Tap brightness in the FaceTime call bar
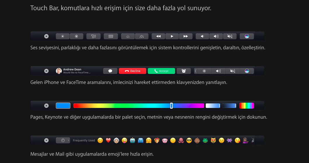Screen dimensions: 309x163 tap(204, 71)
